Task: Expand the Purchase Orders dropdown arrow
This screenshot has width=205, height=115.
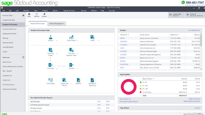Action: pyautogui.click(x=57, y=53)
